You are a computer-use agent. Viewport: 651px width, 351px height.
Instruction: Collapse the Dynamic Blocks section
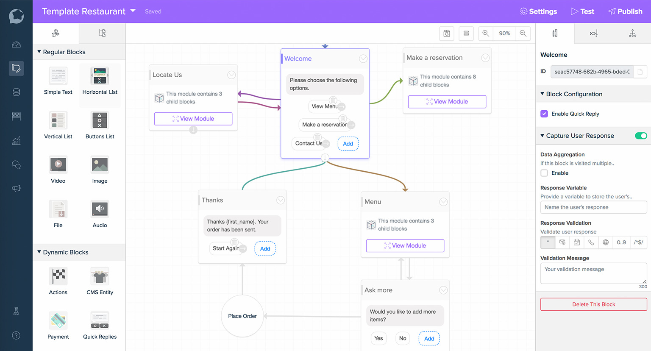pyautogui.click(x=39, y=252)
